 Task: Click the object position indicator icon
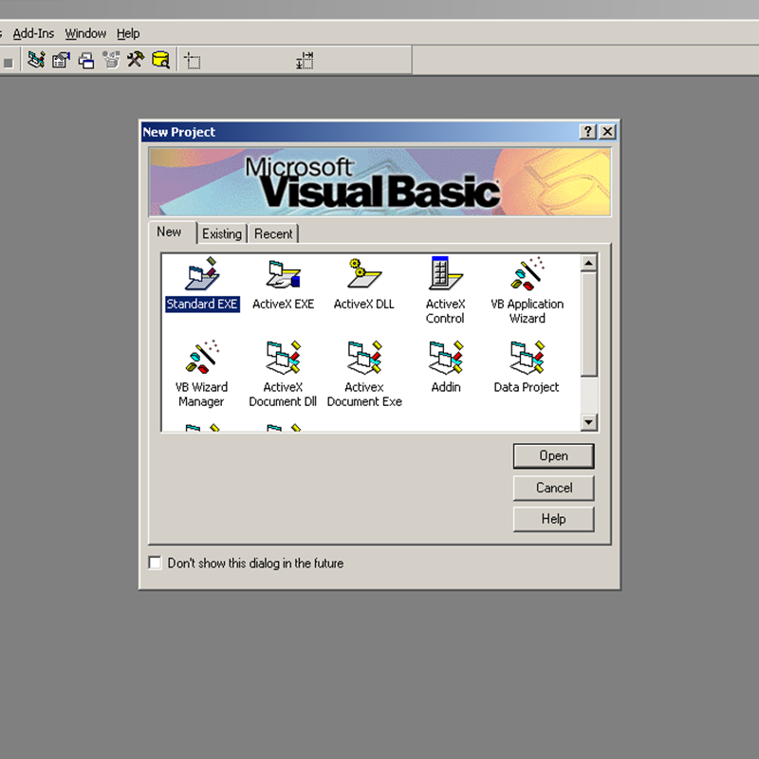(193, 61)
